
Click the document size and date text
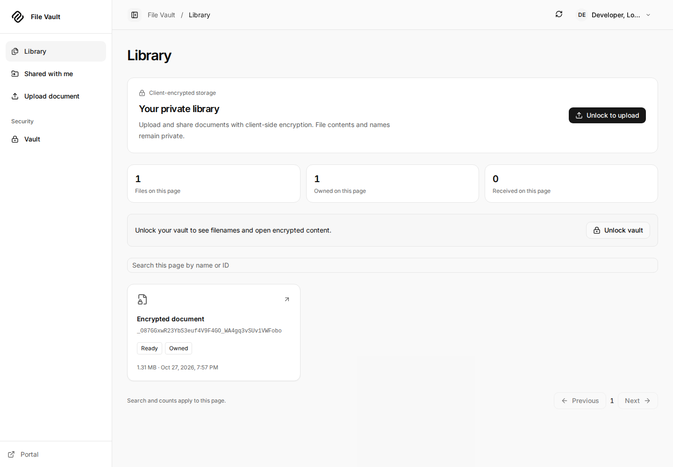[178, 368]
